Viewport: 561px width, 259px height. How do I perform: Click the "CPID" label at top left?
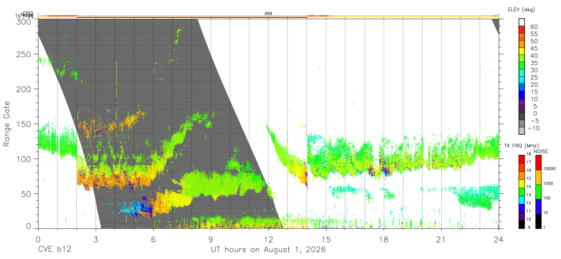[x=27, y=13]
